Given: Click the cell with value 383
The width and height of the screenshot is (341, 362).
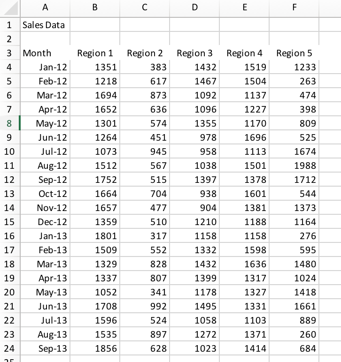Looking at the screenshot, I should (145, 67).
